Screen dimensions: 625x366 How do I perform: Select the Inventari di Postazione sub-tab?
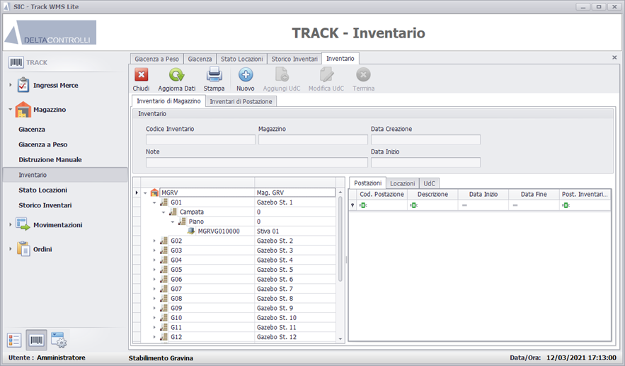pyautogui.click(x=241, y=102)
